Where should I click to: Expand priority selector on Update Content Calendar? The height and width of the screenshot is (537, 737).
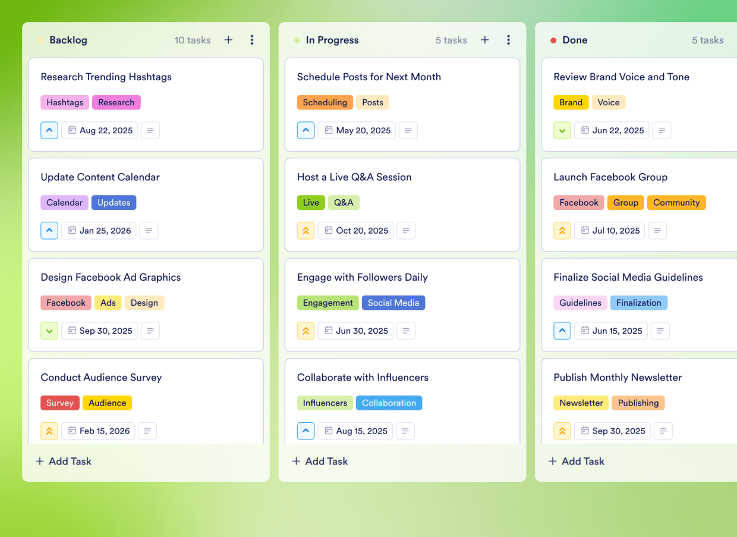point(49,230)
